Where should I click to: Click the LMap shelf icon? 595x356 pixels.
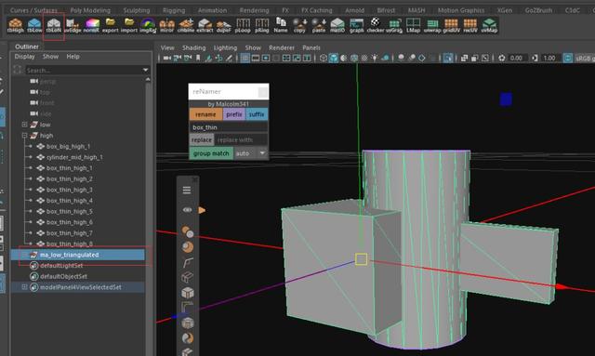click(413, 25)
